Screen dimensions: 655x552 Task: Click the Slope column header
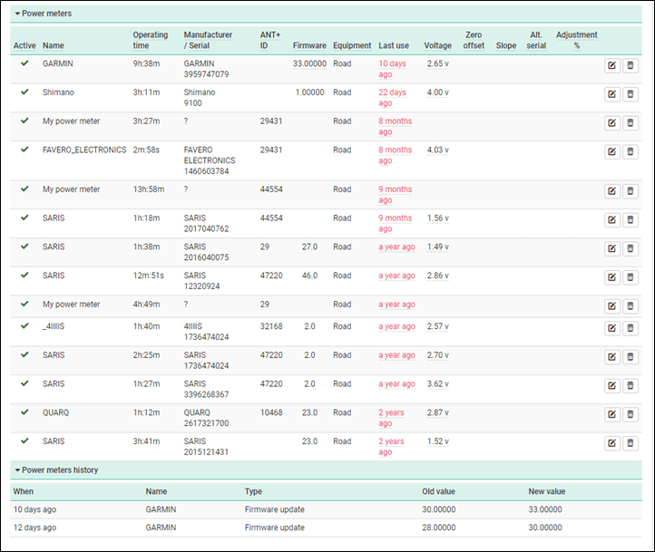[506, 45]
